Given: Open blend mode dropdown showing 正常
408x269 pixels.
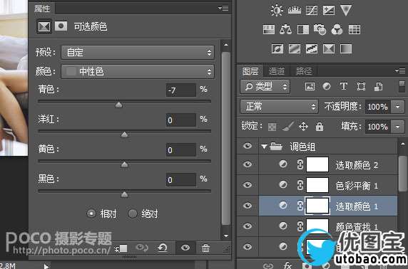Looking at the screenshot, I should pyautogui.click(x=279, y=107).
